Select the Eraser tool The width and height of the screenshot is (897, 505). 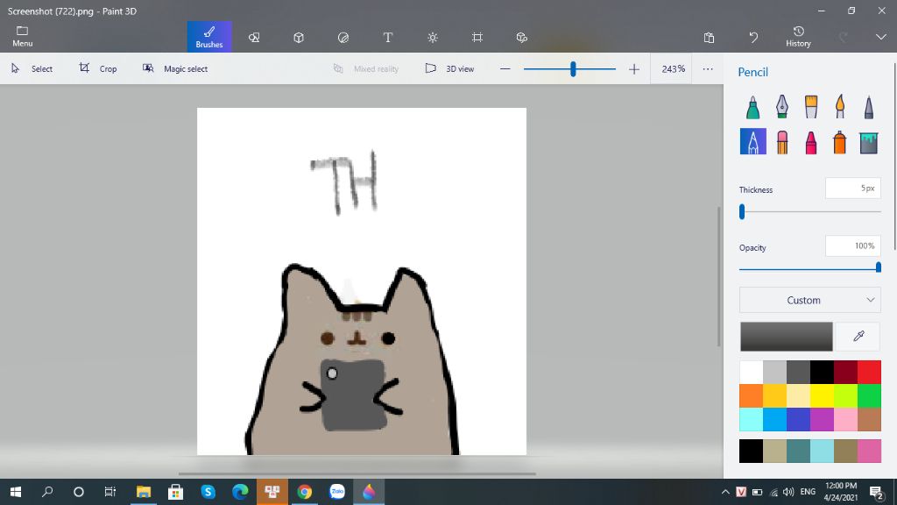click(782, 141)
